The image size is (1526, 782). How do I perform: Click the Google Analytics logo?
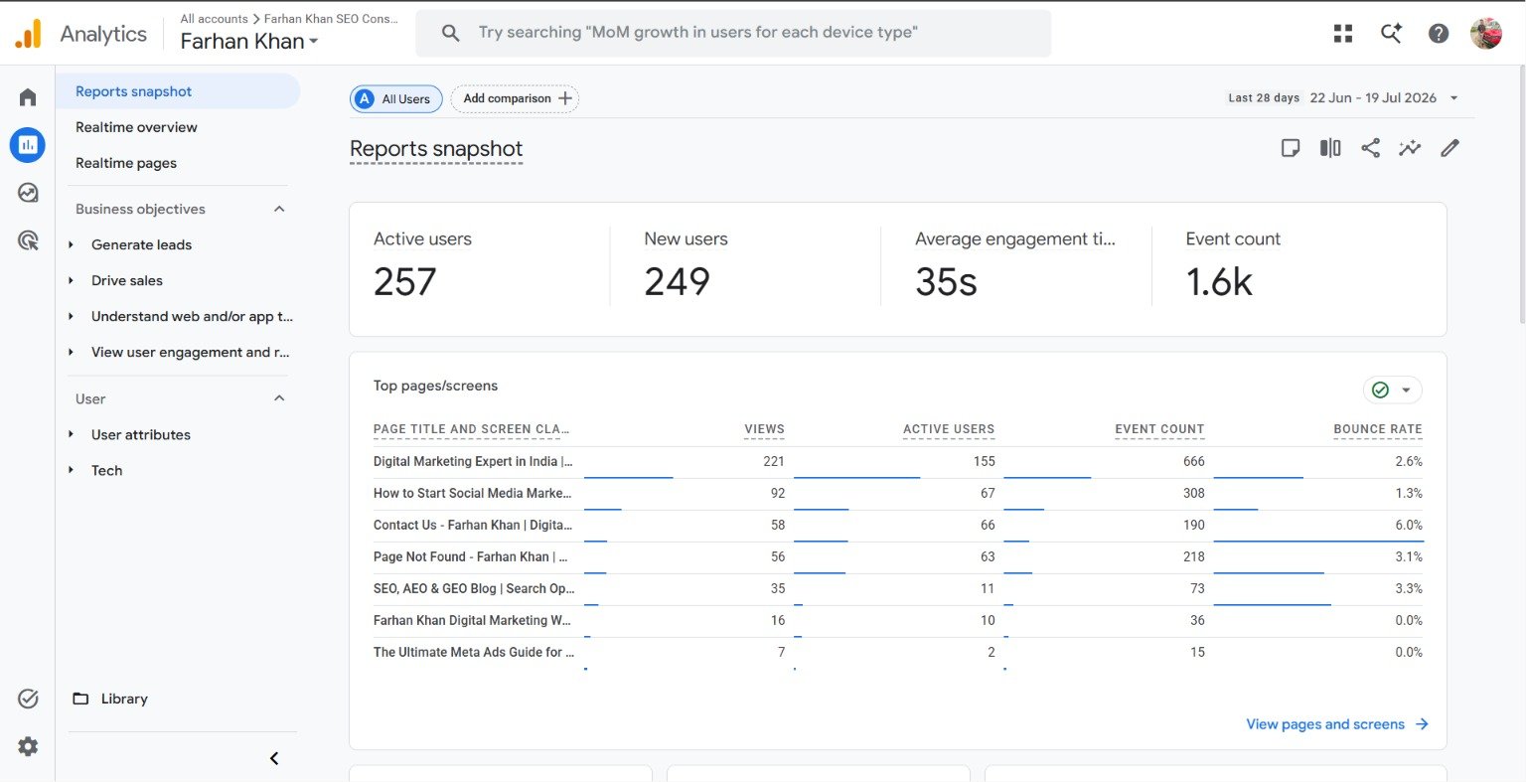click(29, 34)
